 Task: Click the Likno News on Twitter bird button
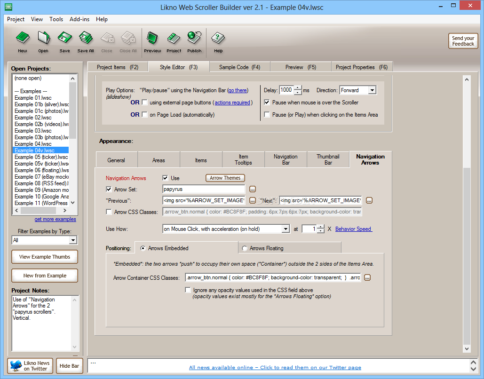pos(30,366)
